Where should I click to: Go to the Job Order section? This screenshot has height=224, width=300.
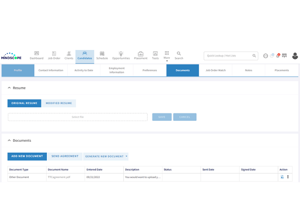pyautogui.click(x=54, y=55)
